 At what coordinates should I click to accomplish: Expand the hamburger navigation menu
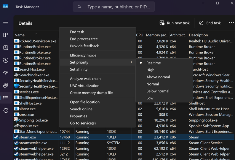6,22
